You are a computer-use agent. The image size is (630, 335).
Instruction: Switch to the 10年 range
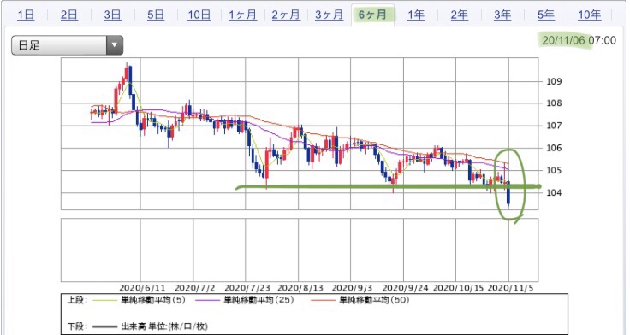[x=590, y=15]
